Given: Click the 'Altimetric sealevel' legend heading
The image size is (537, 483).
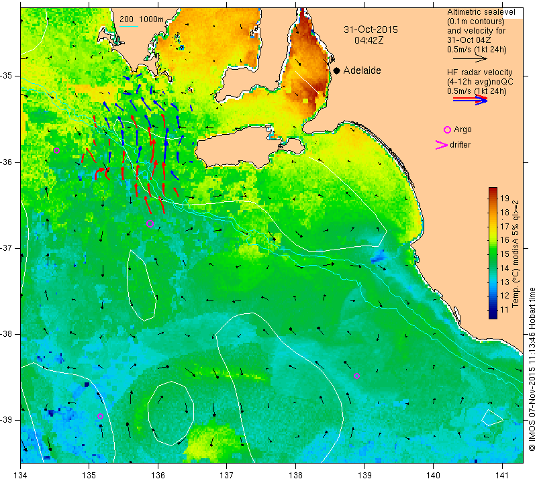Looking at the screenshot, I should [481, 12].
